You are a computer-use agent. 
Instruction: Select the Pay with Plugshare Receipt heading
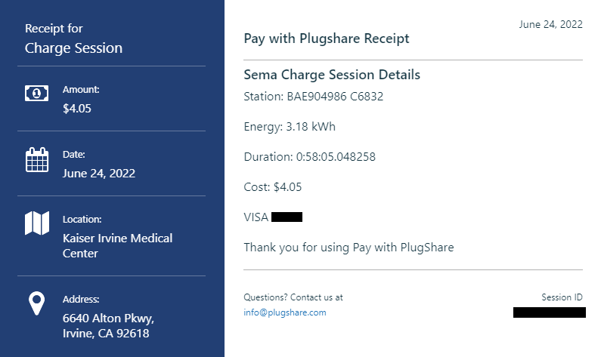(327, 38)
